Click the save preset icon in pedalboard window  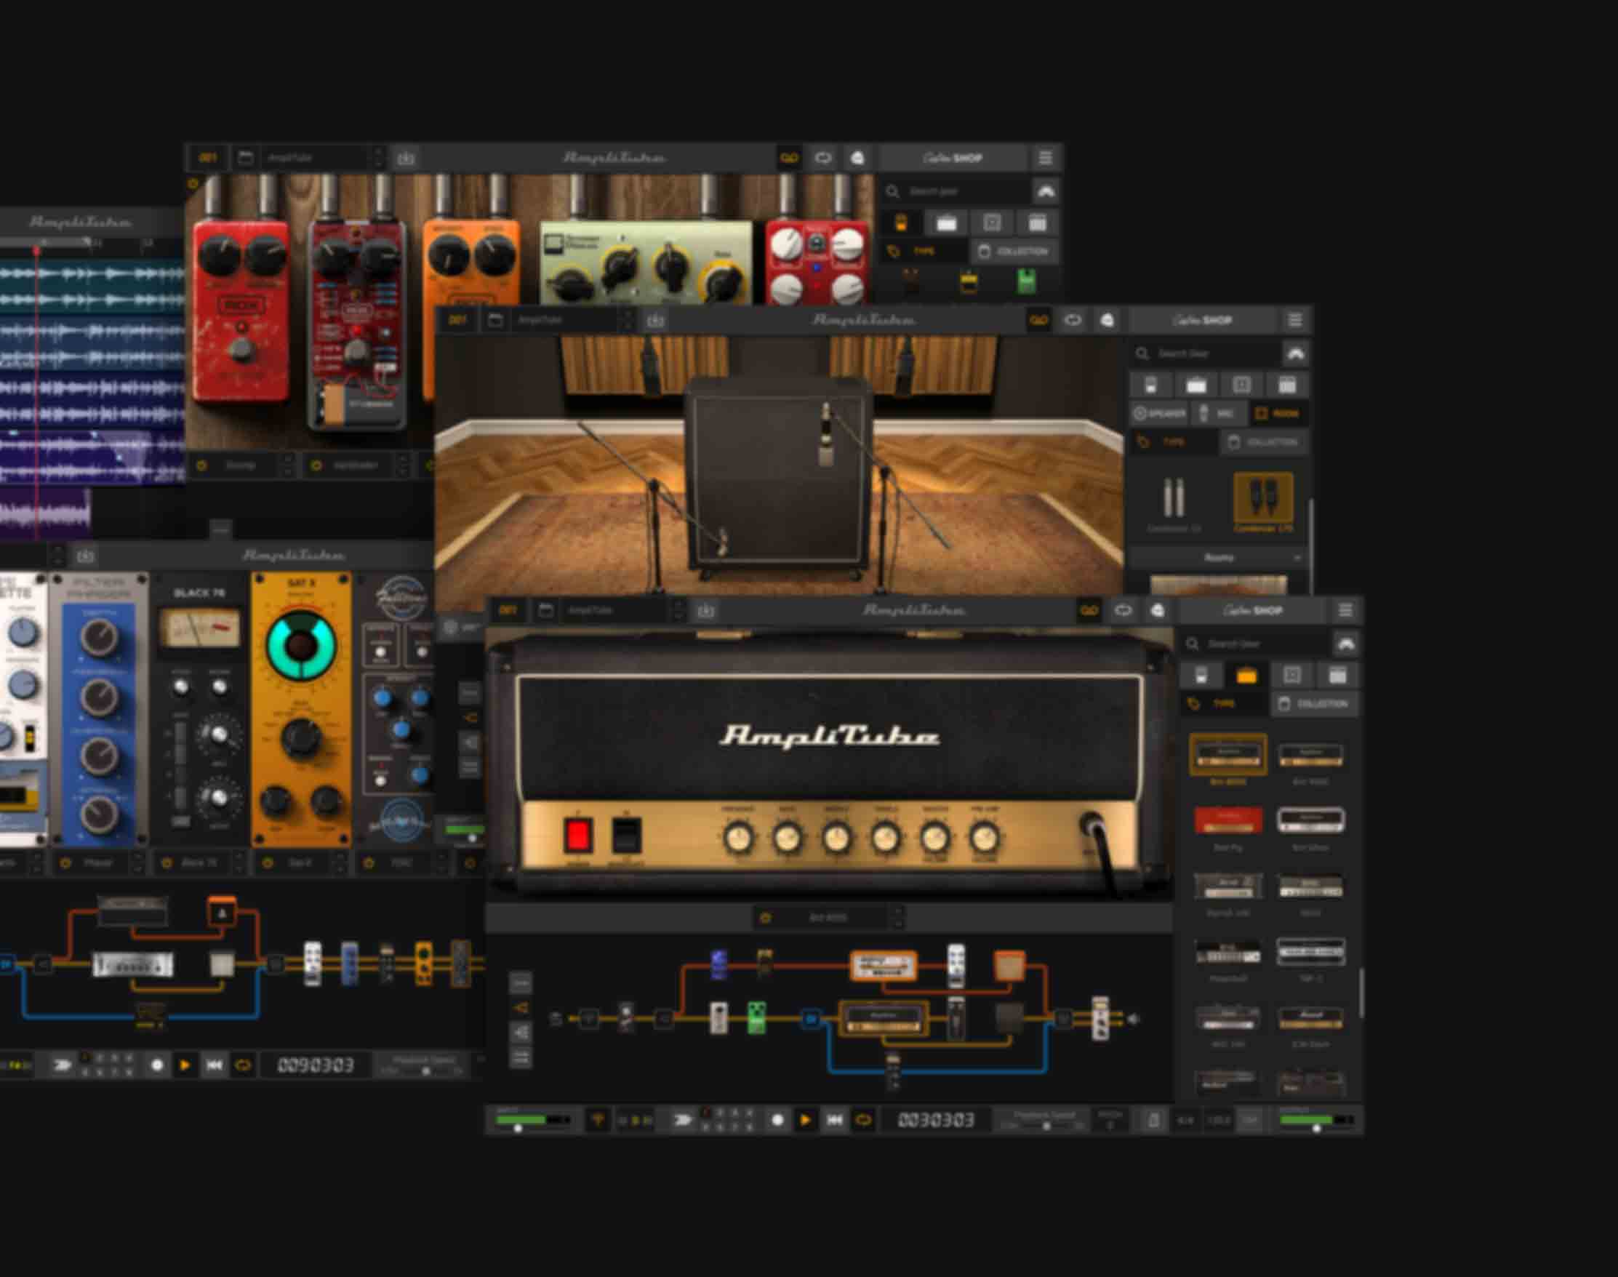click(x=406, y=159)
